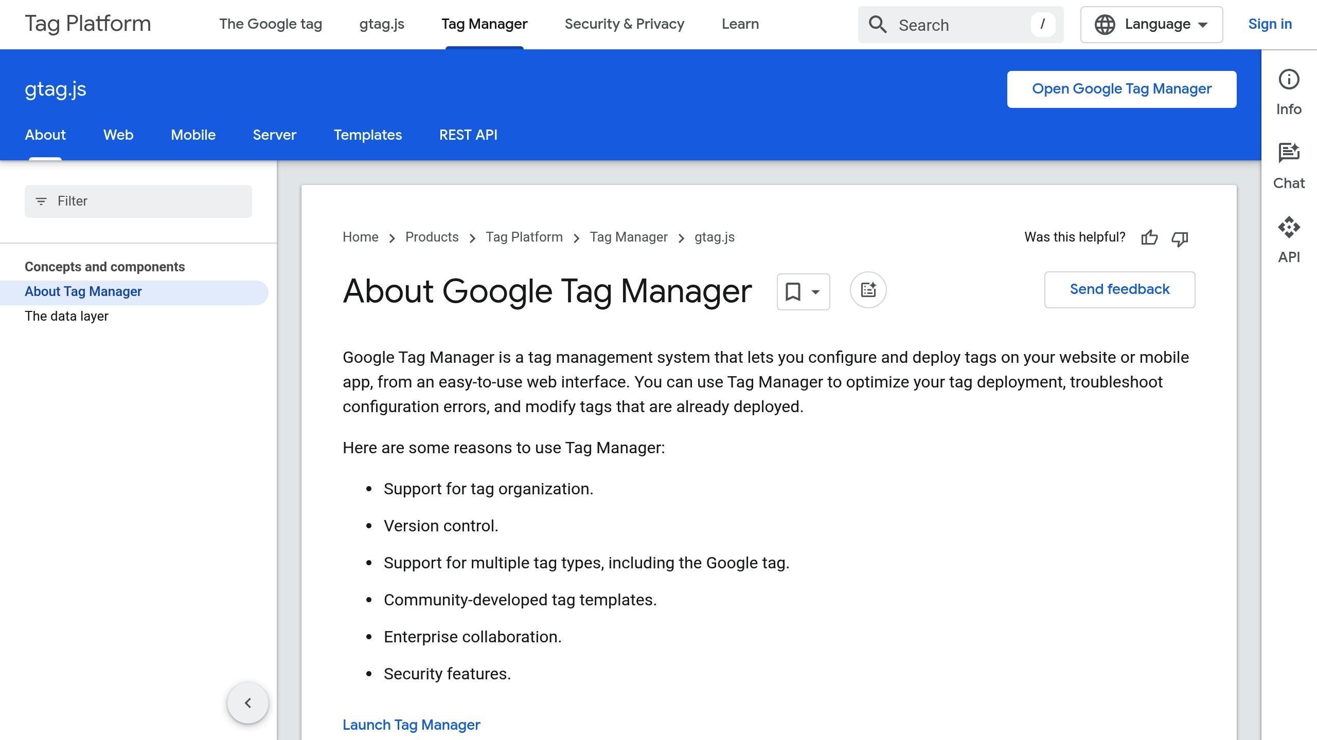Click 'Community-developed tag templates.' bullet
This screenshot has width=1317, height=740.
520,600
